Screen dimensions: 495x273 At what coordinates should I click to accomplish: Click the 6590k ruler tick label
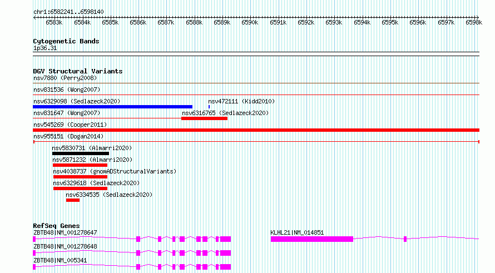point(250,22)
